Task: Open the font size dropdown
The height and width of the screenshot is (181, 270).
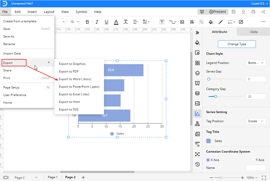Action: 73,22
